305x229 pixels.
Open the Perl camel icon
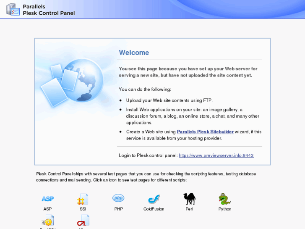190,199
